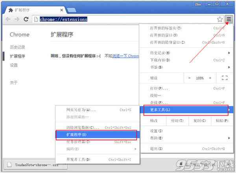
Task: Bookmark this page with the star icon
Action: 220,19
